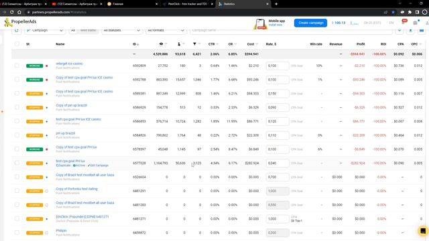Image resolution: width=429 pixels, height=241 pixels.
Task: Switch to the PeerClick free tracker tab
Action: [x=188, y=4]
